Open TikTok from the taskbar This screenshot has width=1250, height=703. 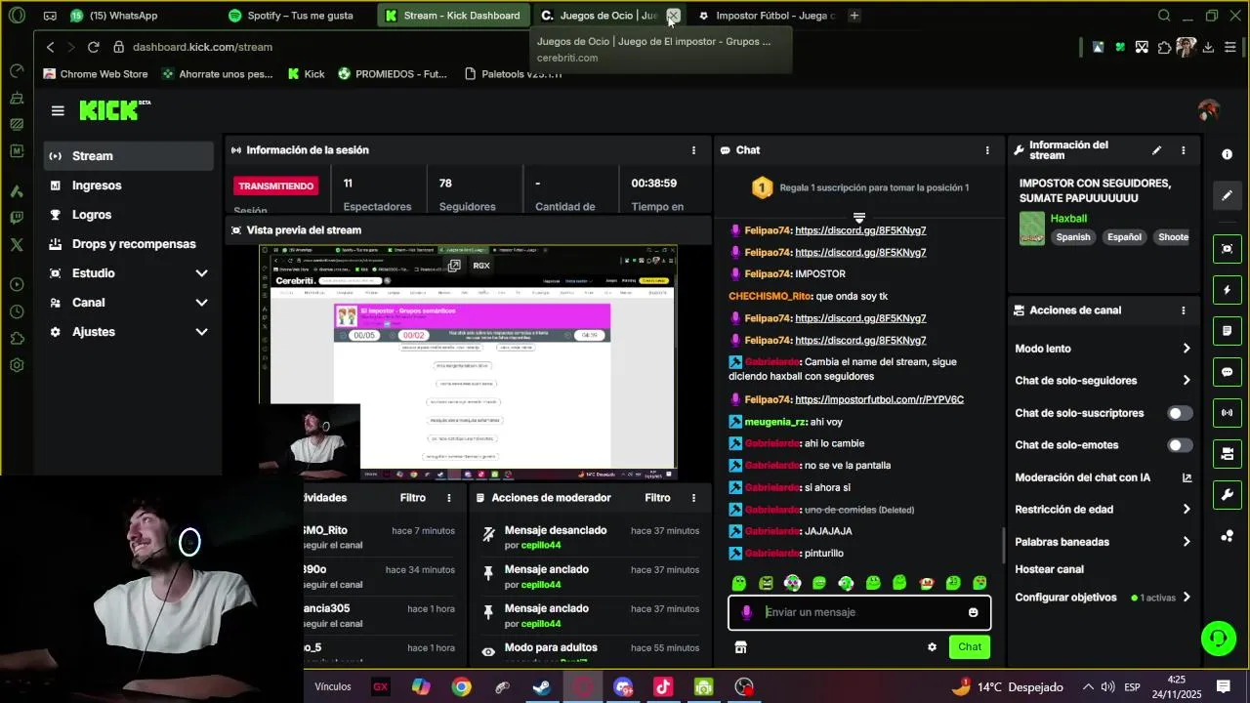click(663, 687)
